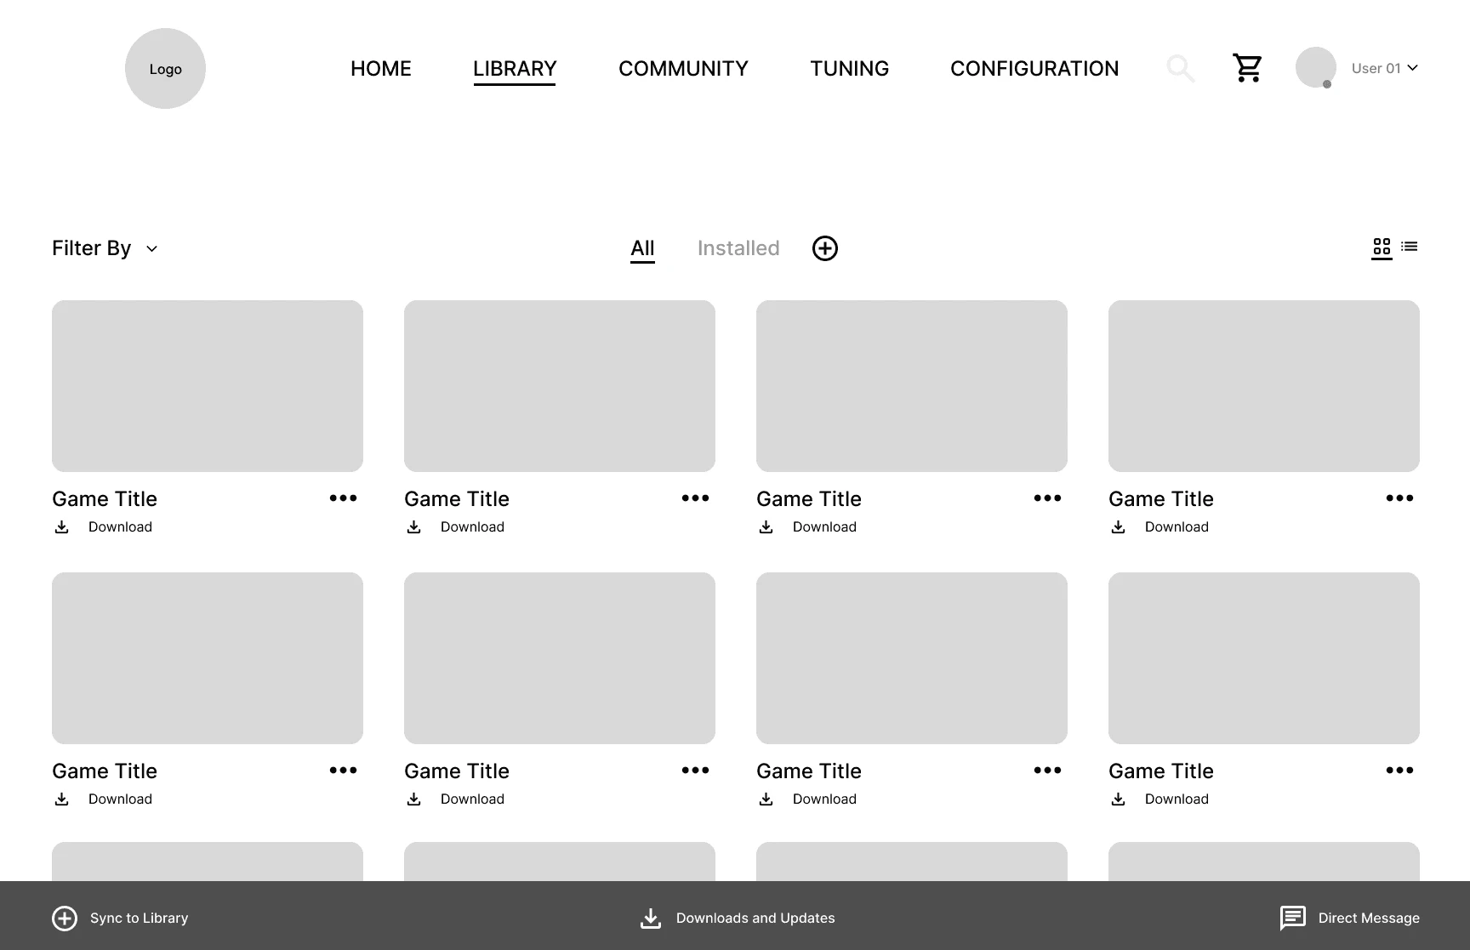The height and width of the screenshot is (950, 1470).
Task: Open the first game thumbnail in the top row
Action: (x=208, y=386)
